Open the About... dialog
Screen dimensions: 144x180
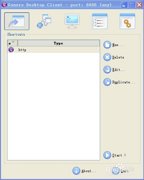(84, 171)
